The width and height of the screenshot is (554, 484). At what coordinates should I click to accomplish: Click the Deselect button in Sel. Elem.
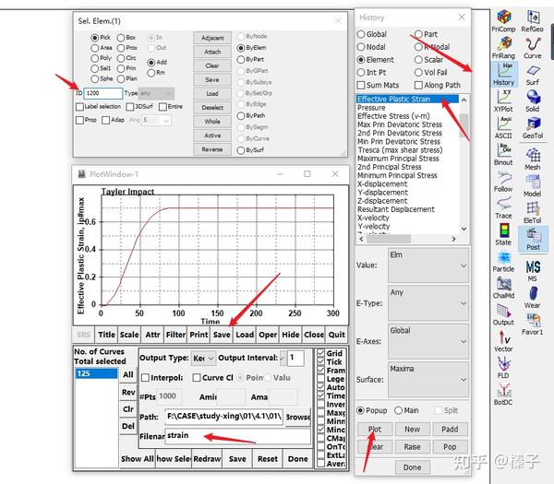pos(212,107)
